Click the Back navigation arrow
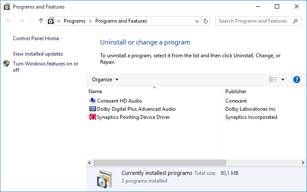 [x=9, y=21]
